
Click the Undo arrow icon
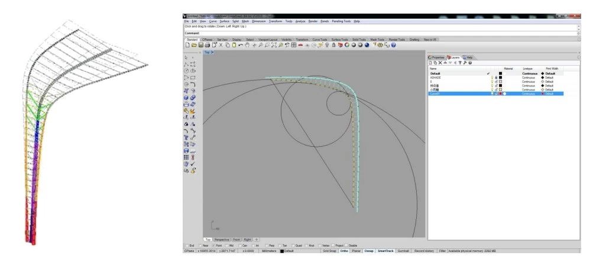click(241, 45)
